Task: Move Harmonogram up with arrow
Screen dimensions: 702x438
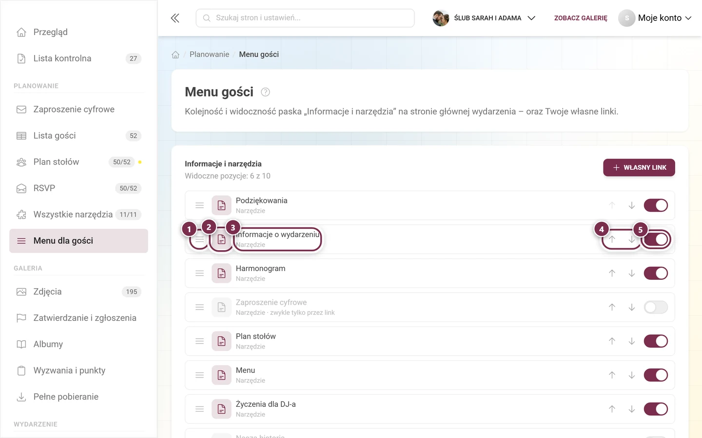Action: pyautogui.click(x=612, y=274)
